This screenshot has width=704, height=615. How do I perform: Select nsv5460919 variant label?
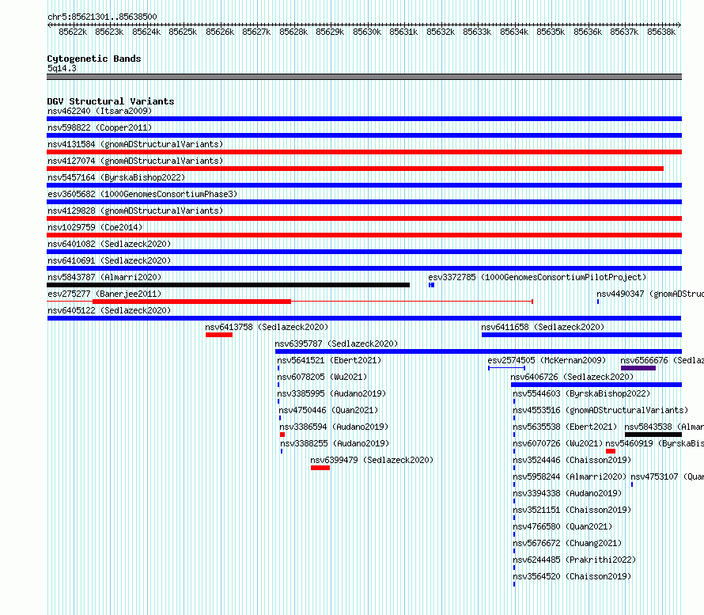coord(655,443)
